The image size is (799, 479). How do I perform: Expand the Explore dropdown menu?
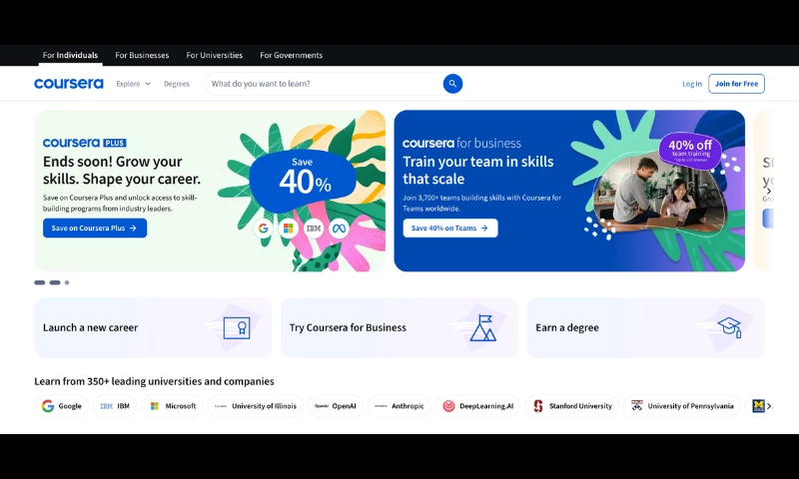(x=133, y=84)
